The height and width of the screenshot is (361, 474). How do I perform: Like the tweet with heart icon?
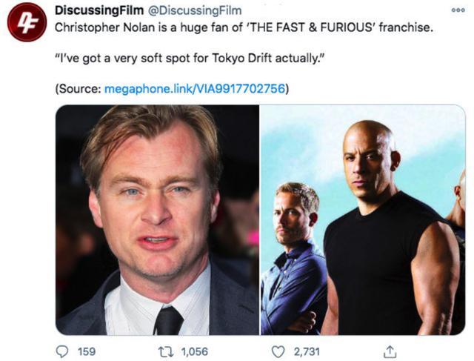pyautogui.click(x=278, y=351)
